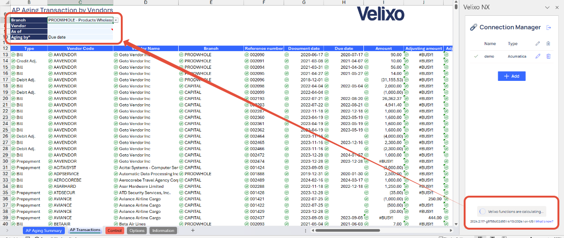Open the Control sheet tab
This screenshot has width=564, height=238.
tap(115, 231)
